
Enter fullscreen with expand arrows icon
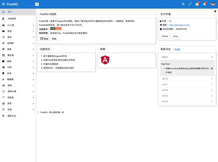pyautogui.click(x=190, y=4)
